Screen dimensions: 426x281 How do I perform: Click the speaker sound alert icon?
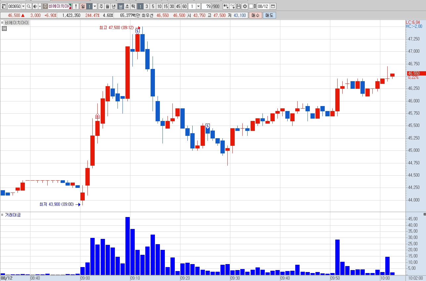(35, 6)
